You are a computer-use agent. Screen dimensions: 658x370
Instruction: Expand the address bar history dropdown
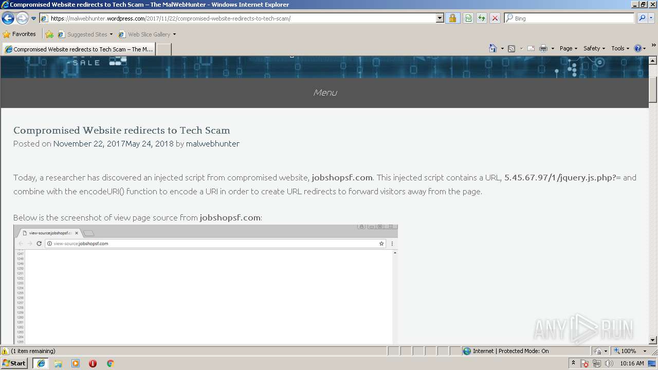coord(440,18)
